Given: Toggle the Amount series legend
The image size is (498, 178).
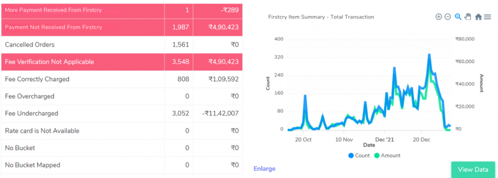Looking at the screenshot, I should (x=387, y=156).
